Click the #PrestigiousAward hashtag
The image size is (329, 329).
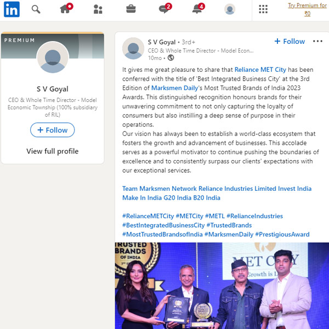point(282,234)
